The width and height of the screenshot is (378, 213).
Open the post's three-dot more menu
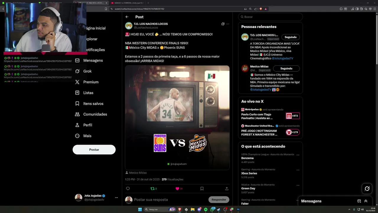pos(228,24)
